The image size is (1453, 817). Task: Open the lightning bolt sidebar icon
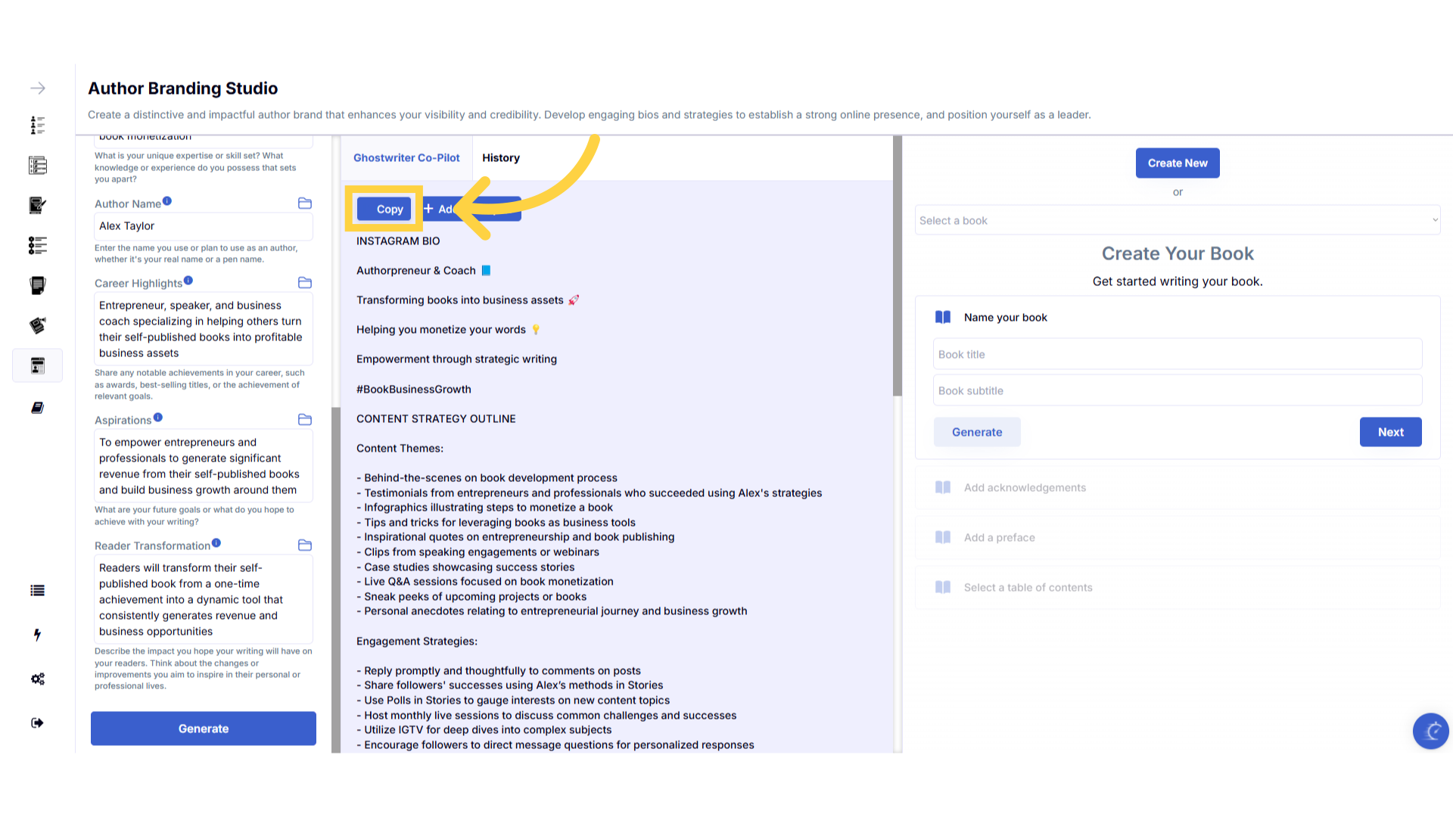click(37, 635)
